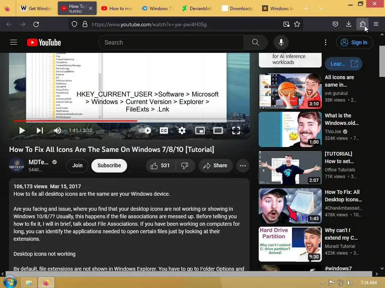Go forward in browser history

(23, 24)
